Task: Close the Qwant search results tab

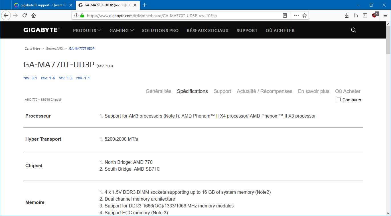Action: 71,5
